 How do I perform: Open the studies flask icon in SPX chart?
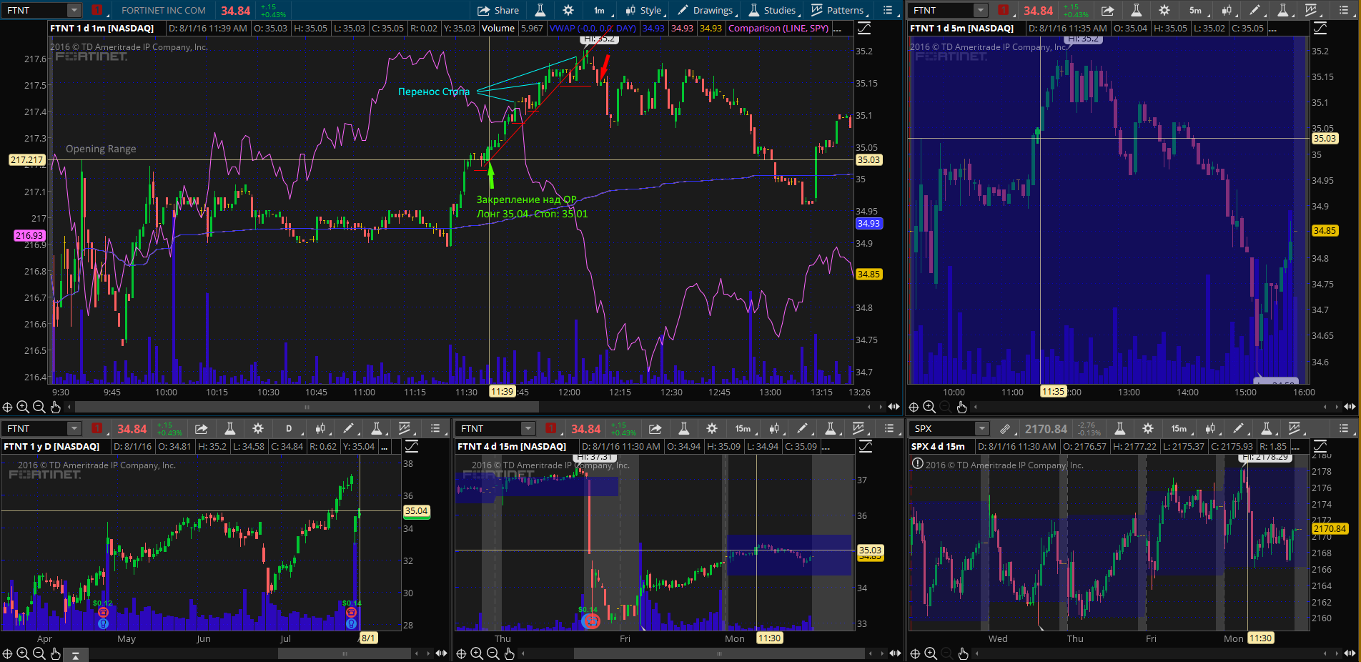[x=1267, y=428]
